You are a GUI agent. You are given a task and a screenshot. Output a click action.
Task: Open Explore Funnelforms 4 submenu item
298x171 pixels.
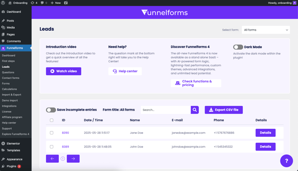[16, 134]
